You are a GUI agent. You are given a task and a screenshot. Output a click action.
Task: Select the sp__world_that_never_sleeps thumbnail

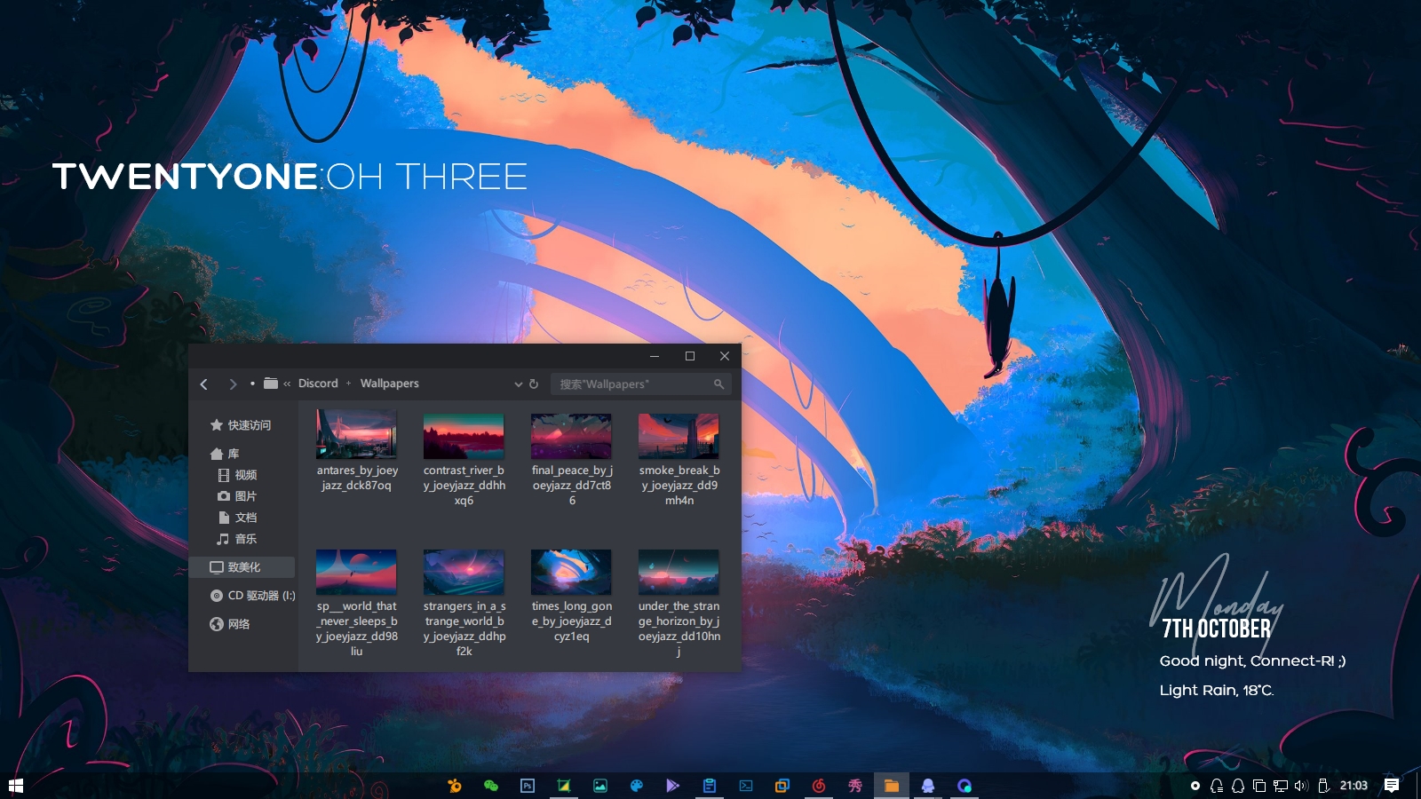(356, 572)
